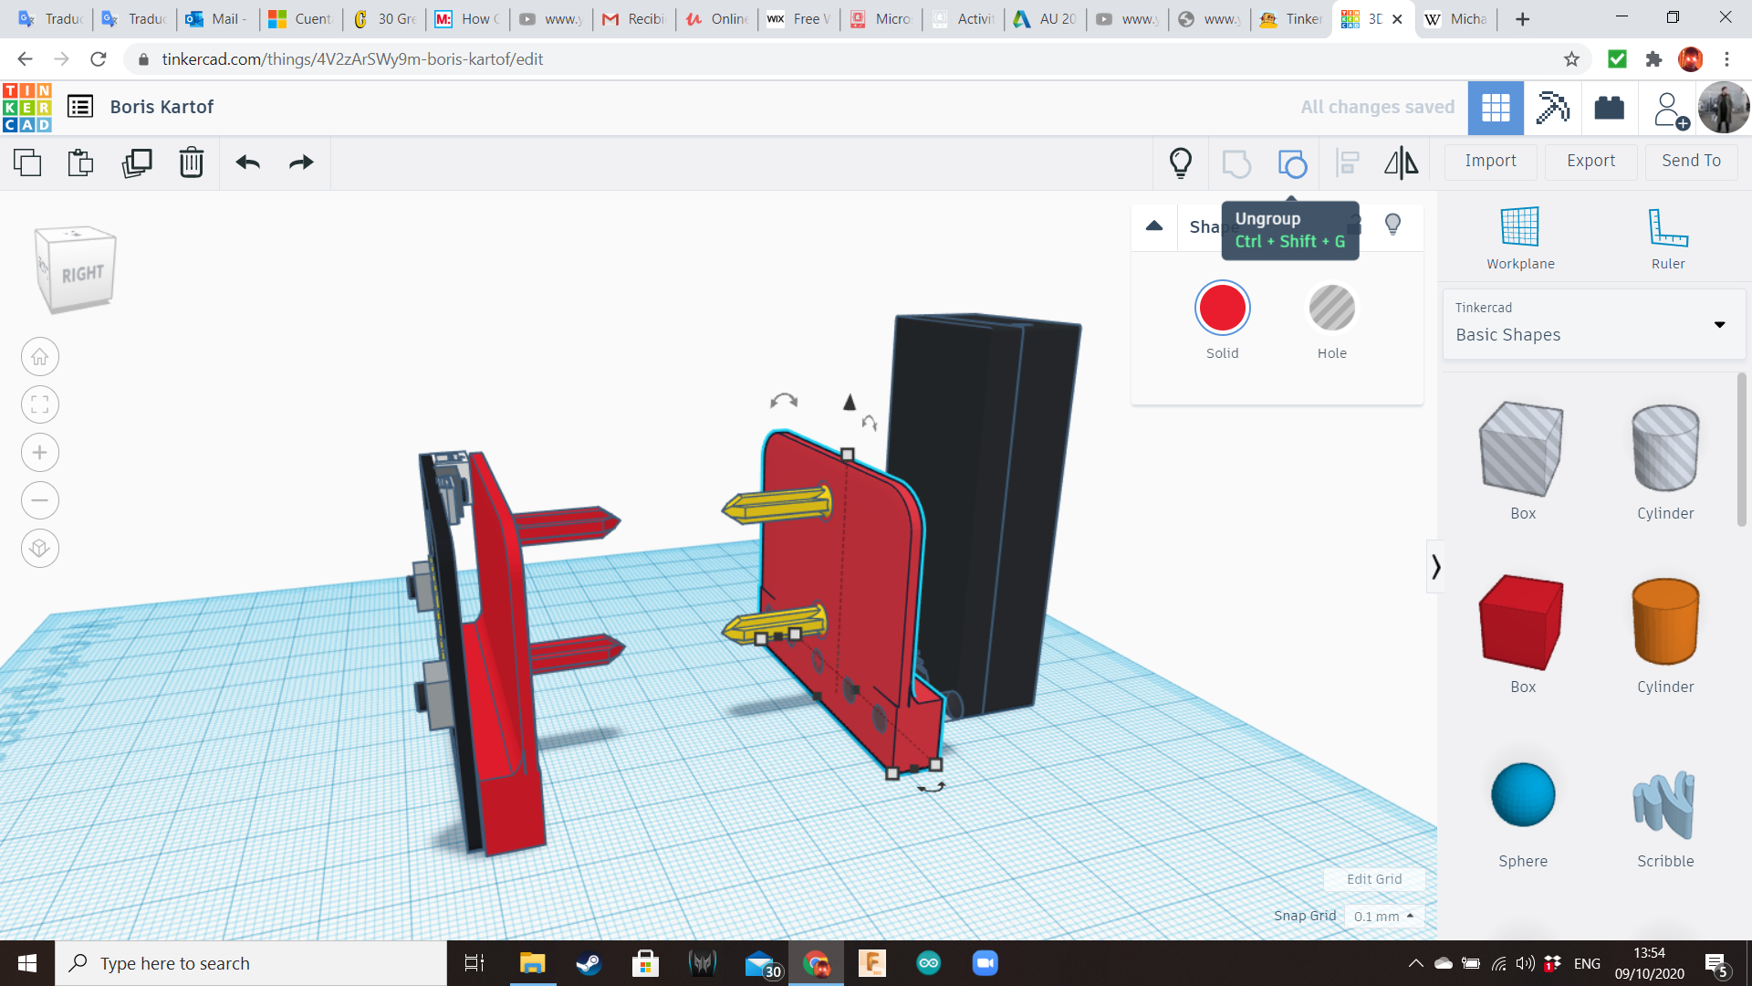Toggle orthographic view with the perspective icon

[39, 548]
